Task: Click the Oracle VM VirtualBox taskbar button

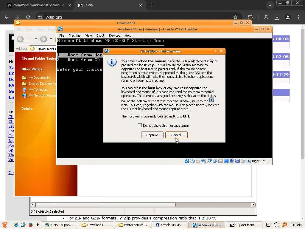Action: pyautogui.click(x=169, y=225)
